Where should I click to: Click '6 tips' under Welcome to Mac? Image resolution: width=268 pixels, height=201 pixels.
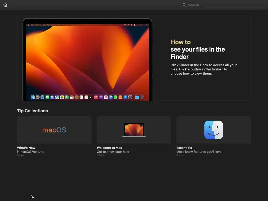(100, 155)
